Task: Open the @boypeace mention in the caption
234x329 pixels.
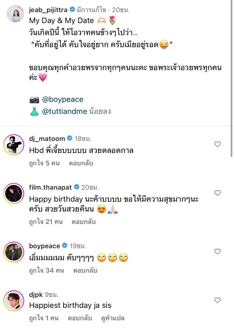Action: point(63,100)
